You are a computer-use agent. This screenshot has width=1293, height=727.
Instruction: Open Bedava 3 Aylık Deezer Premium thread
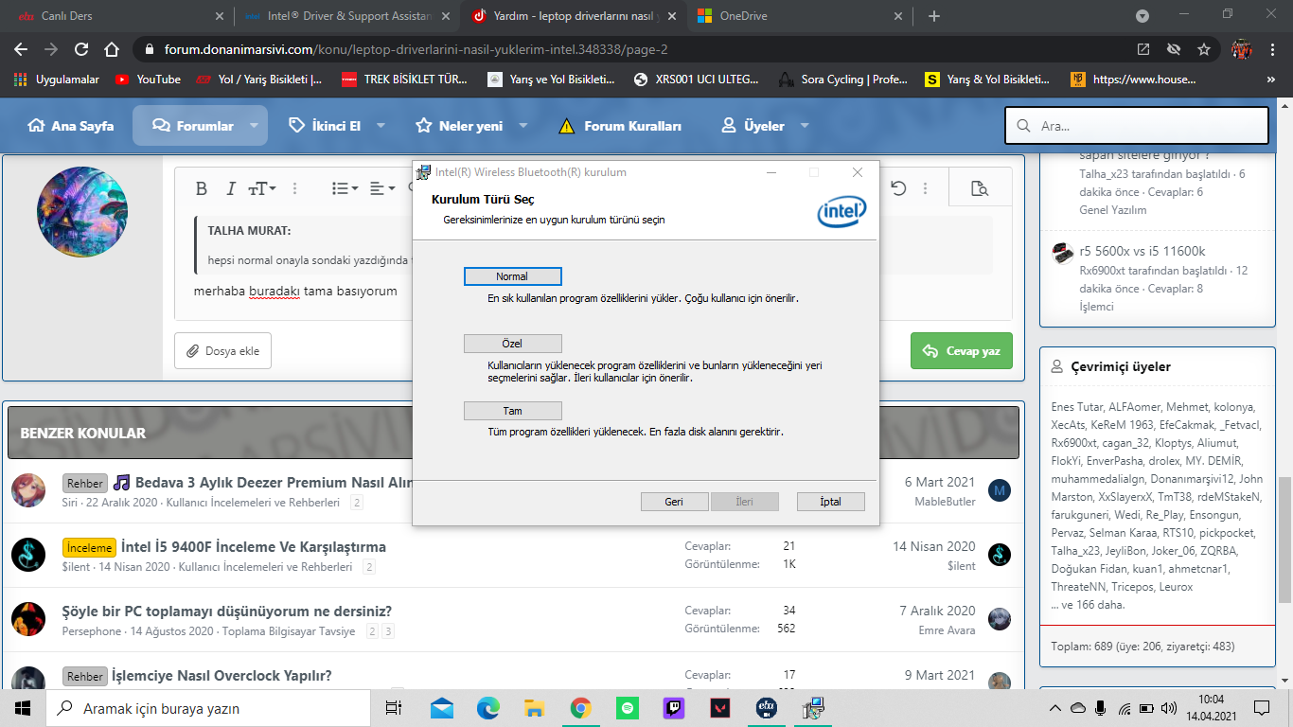(x=275, y=483)
